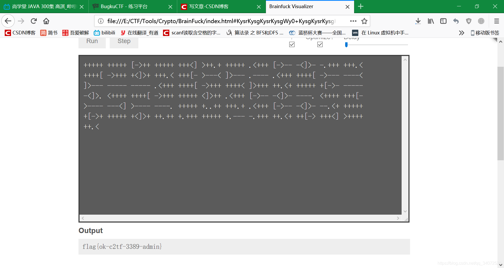504x268 pixels.
Task: Click the globe extension icon
Action: click(x=481, y=21)
